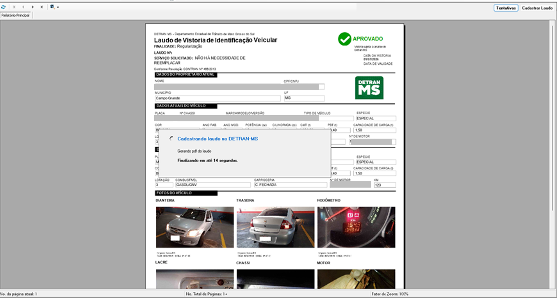Click 'Fator de Zoom: 100%' status text
The image size is (557, 298).
390,294
